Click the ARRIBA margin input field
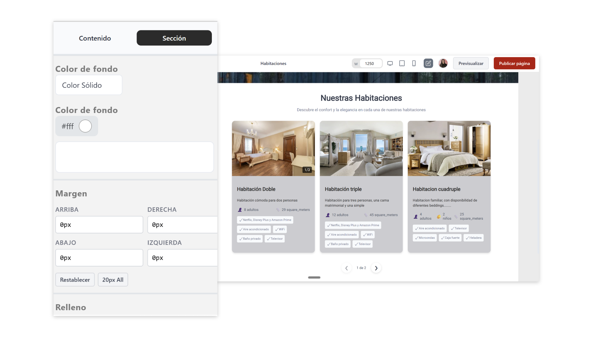Screen dimensions: 600x337 coord(99,225)
